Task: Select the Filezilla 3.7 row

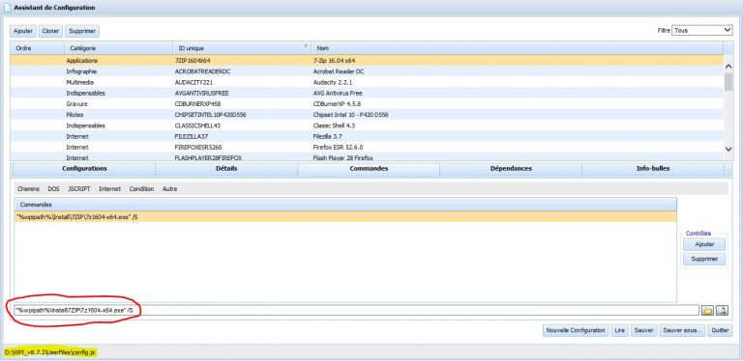Action: point(367,136)
